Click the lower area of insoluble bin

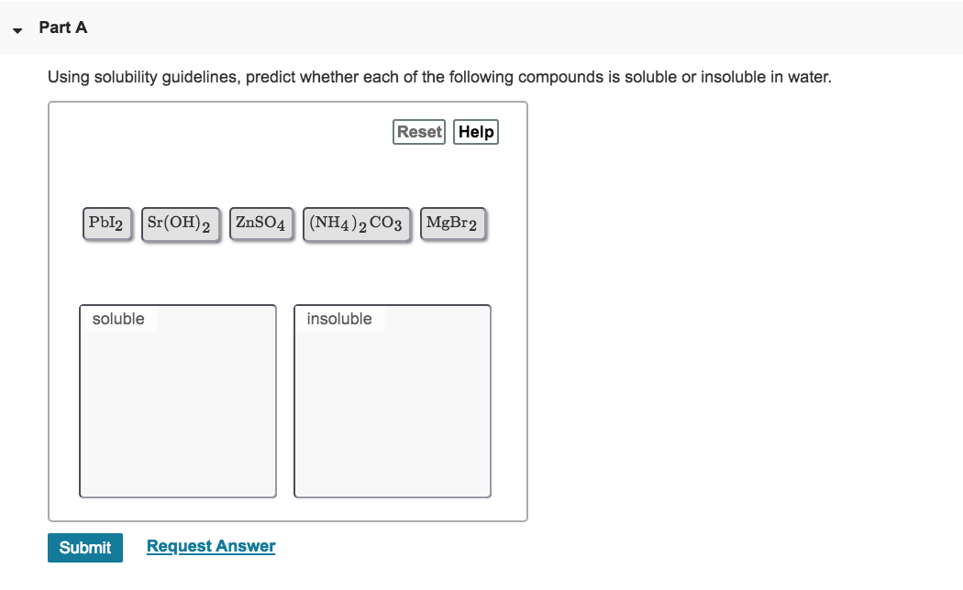click(x=393, y=453)
